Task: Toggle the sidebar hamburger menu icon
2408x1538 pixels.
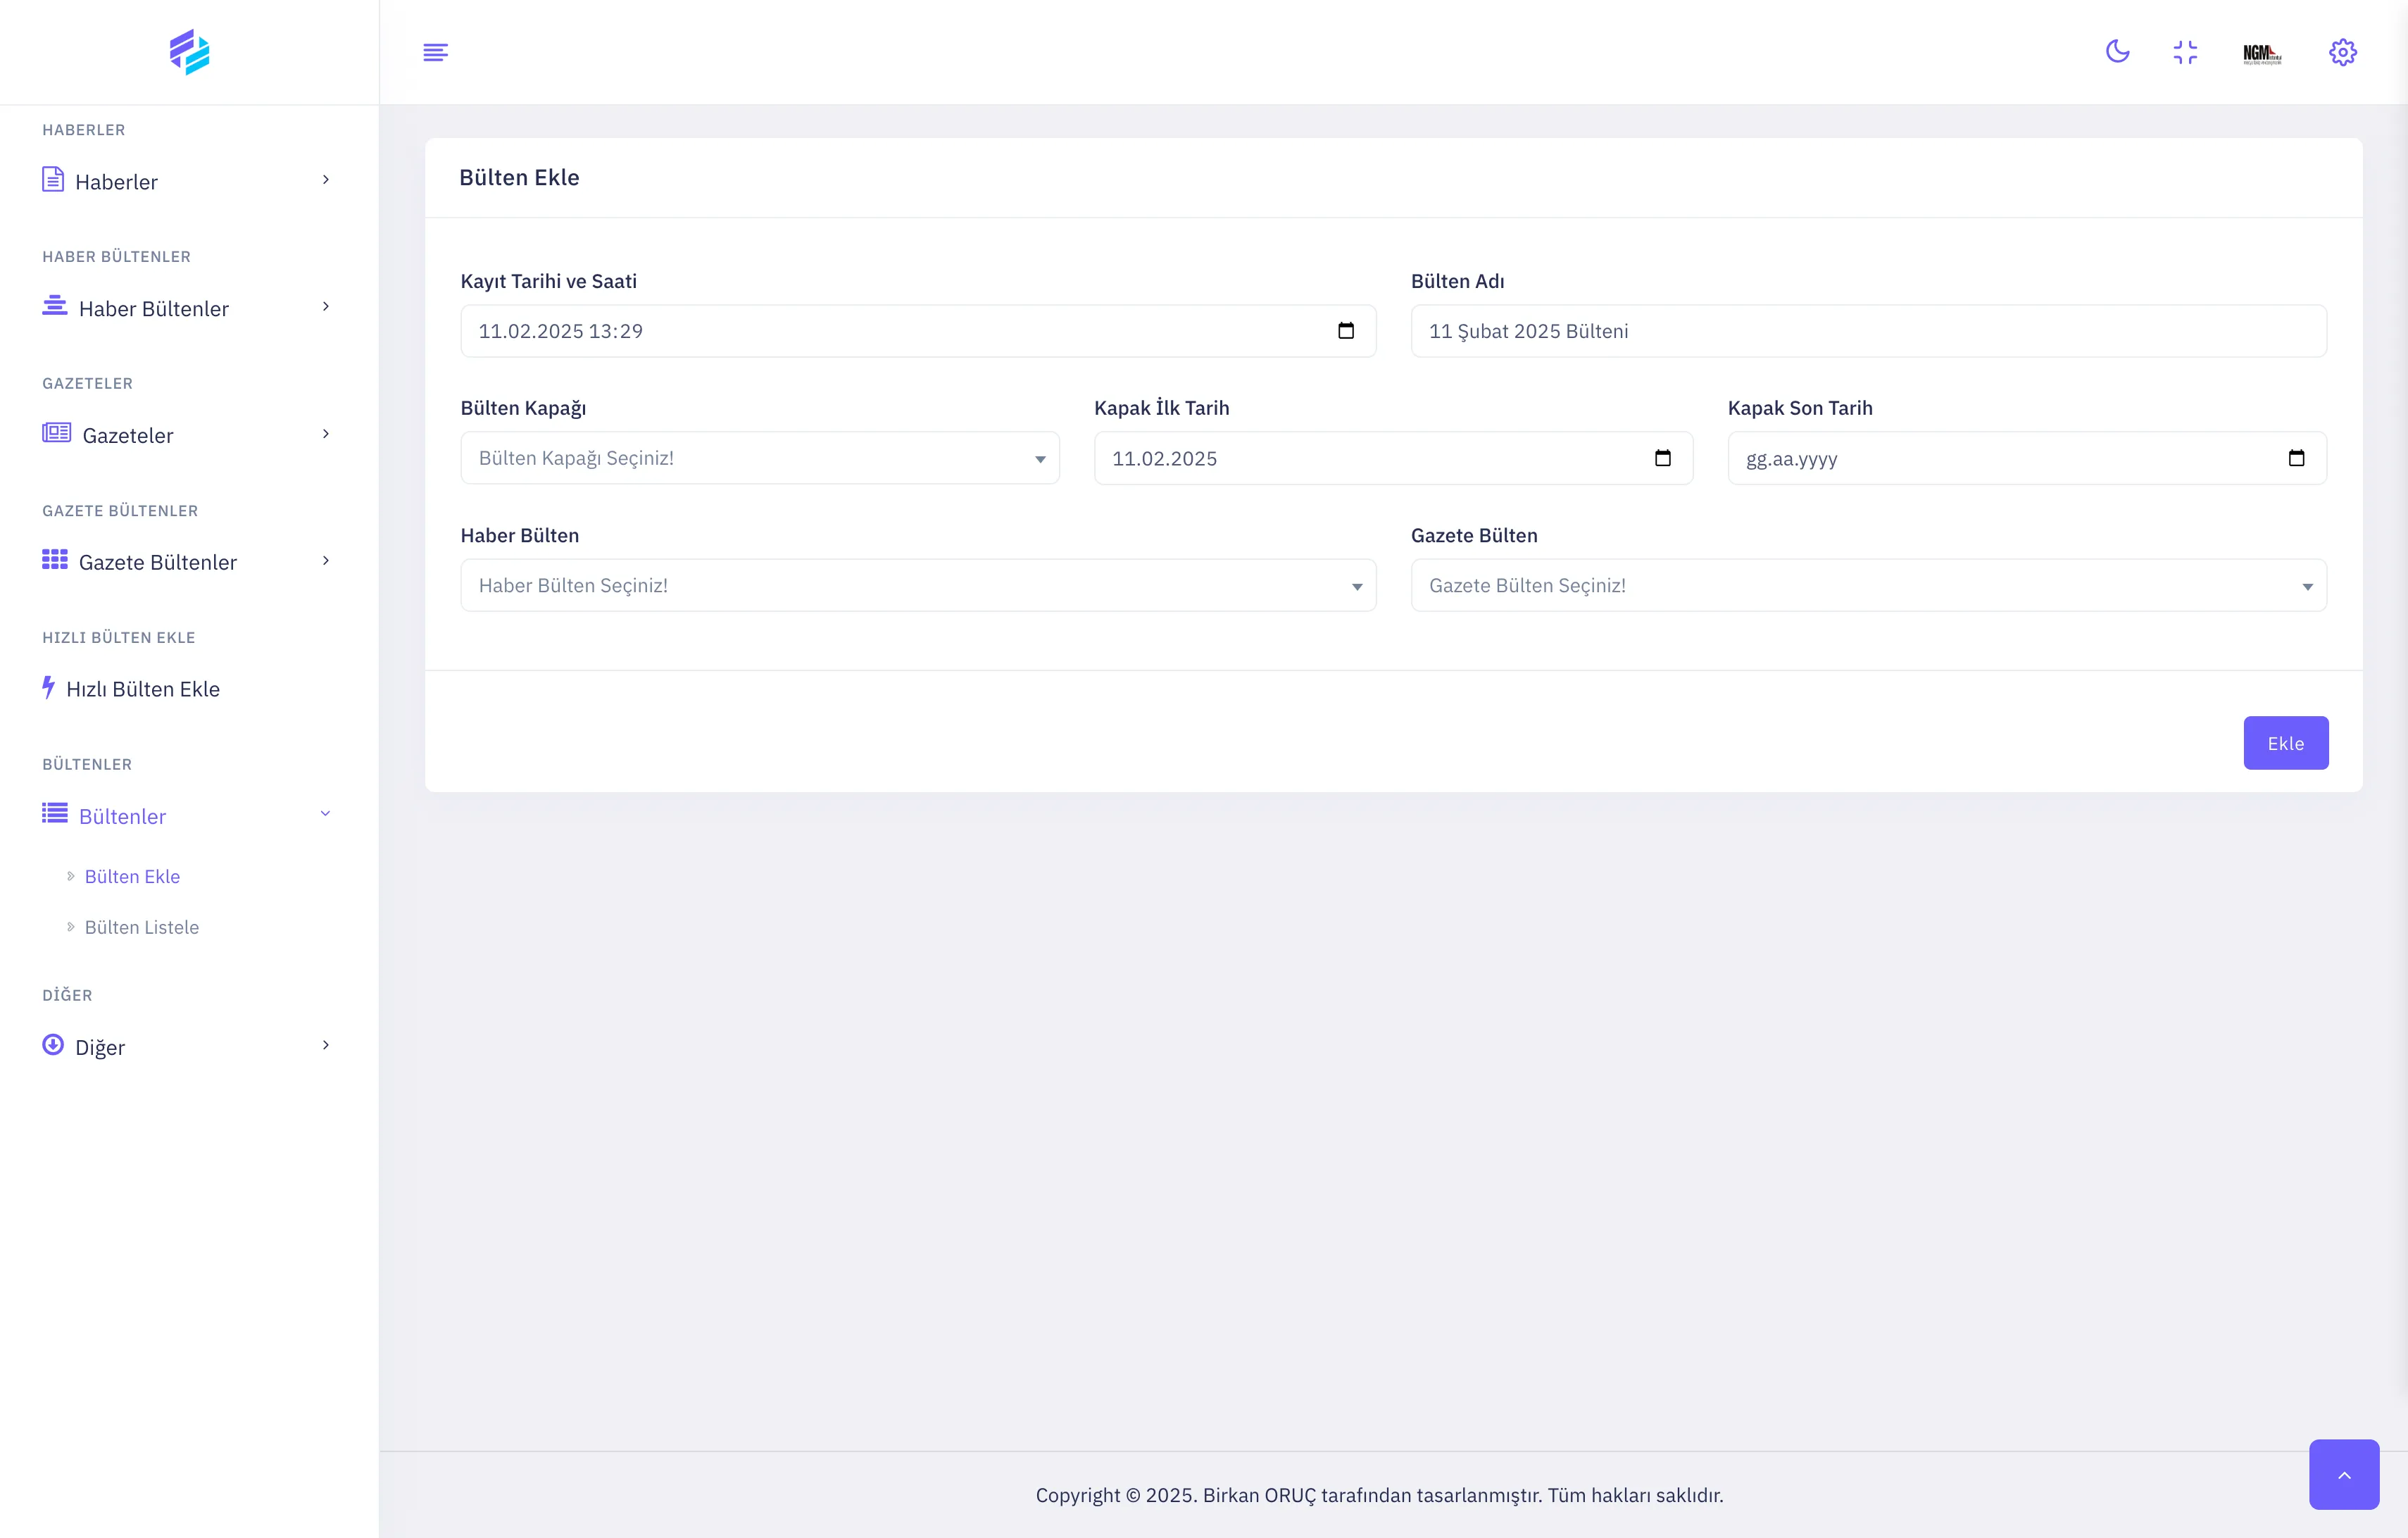Action: click(435, 52)
